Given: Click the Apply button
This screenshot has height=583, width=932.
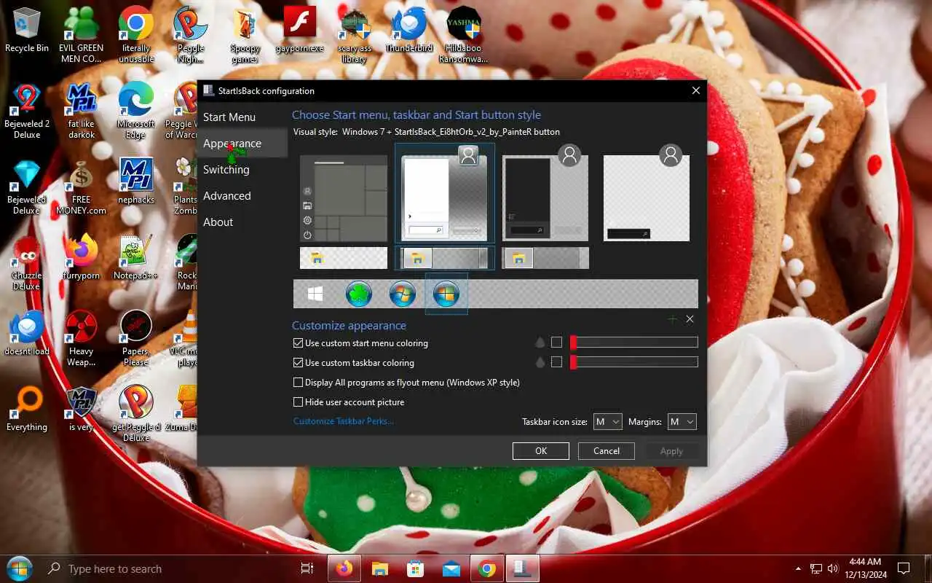Looking at the screenshot, I should click(671, 451).
